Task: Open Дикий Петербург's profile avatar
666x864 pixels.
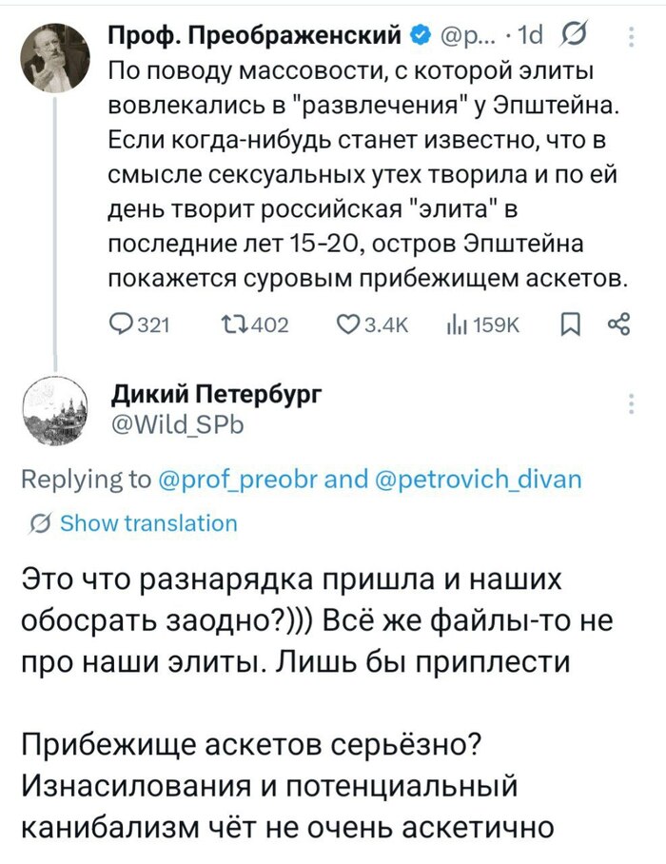Action: 55,410
